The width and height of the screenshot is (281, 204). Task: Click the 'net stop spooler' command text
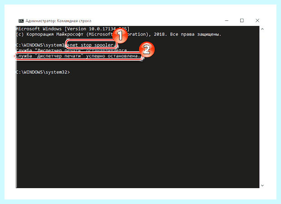92,45
